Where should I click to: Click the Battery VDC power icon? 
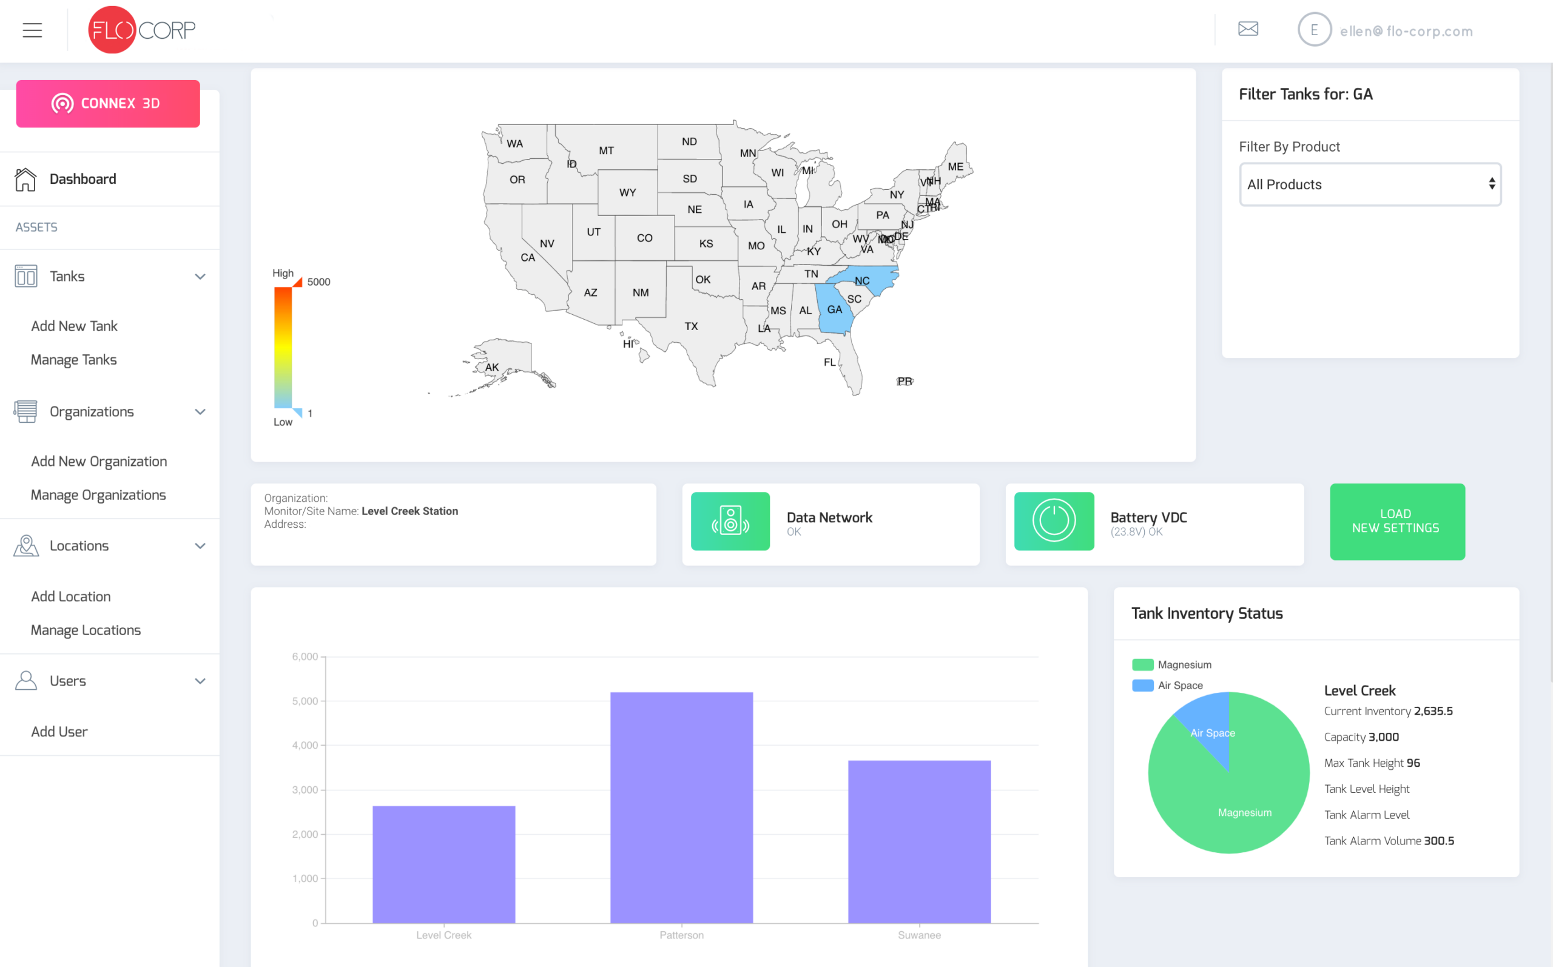pos(1054,521)
